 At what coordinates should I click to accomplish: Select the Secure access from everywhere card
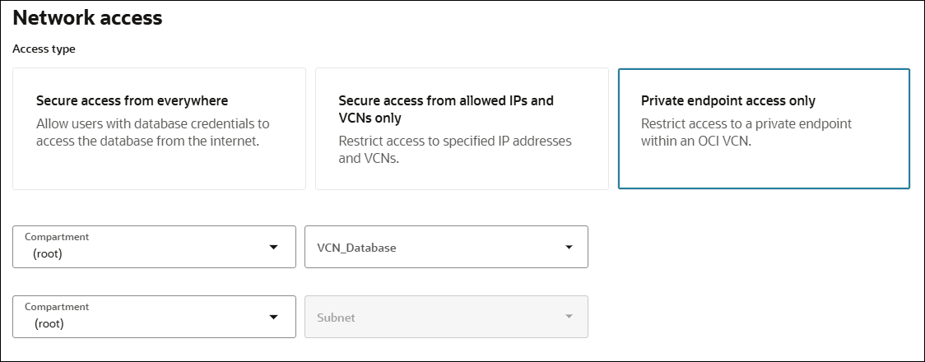tap(159, 128)
